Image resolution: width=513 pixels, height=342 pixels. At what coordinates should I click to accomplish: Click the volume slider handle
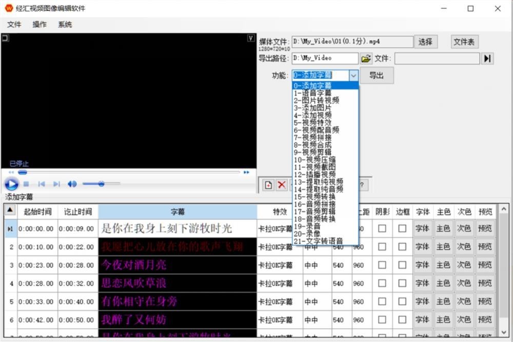click(101, 183)
